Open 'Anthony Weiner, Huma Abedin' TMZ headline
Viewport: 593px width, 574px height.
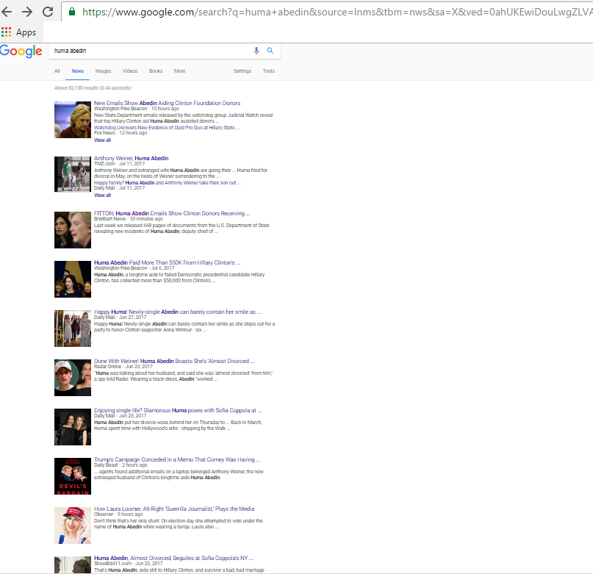click(131, 158)
